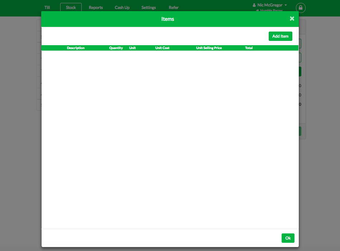Click the Unit Cost column header

[x=162, y=48]
